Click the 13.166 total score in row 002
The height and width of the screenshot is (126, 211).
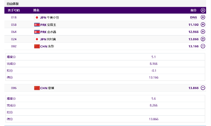(193, 46)
